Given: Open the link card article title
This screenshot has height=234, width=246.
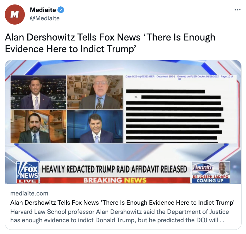Looking at the screenshot, I should tap(122, 202).
